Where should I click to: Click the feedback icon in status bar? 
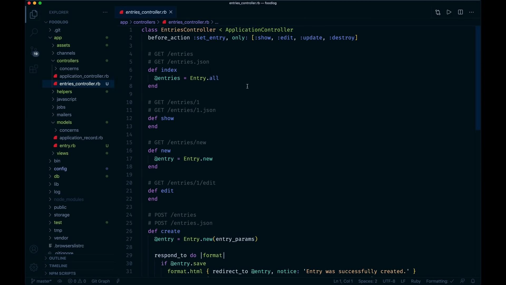pos(463,282)
